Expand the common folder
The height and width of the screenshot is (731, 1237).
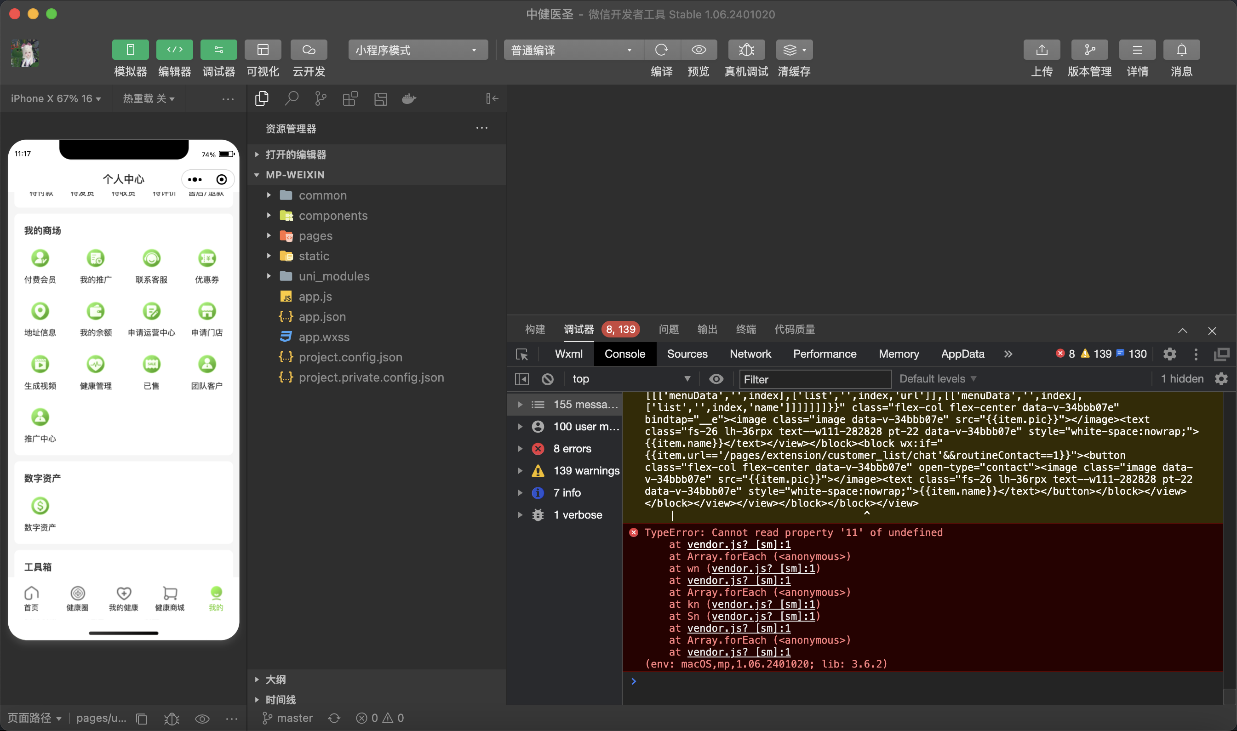click(x=377, y=195)
